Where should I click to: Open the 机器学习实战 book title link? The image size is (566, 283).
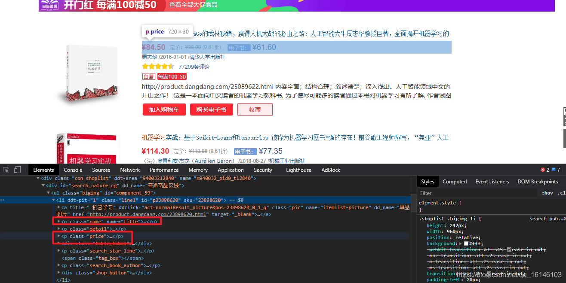295,137
